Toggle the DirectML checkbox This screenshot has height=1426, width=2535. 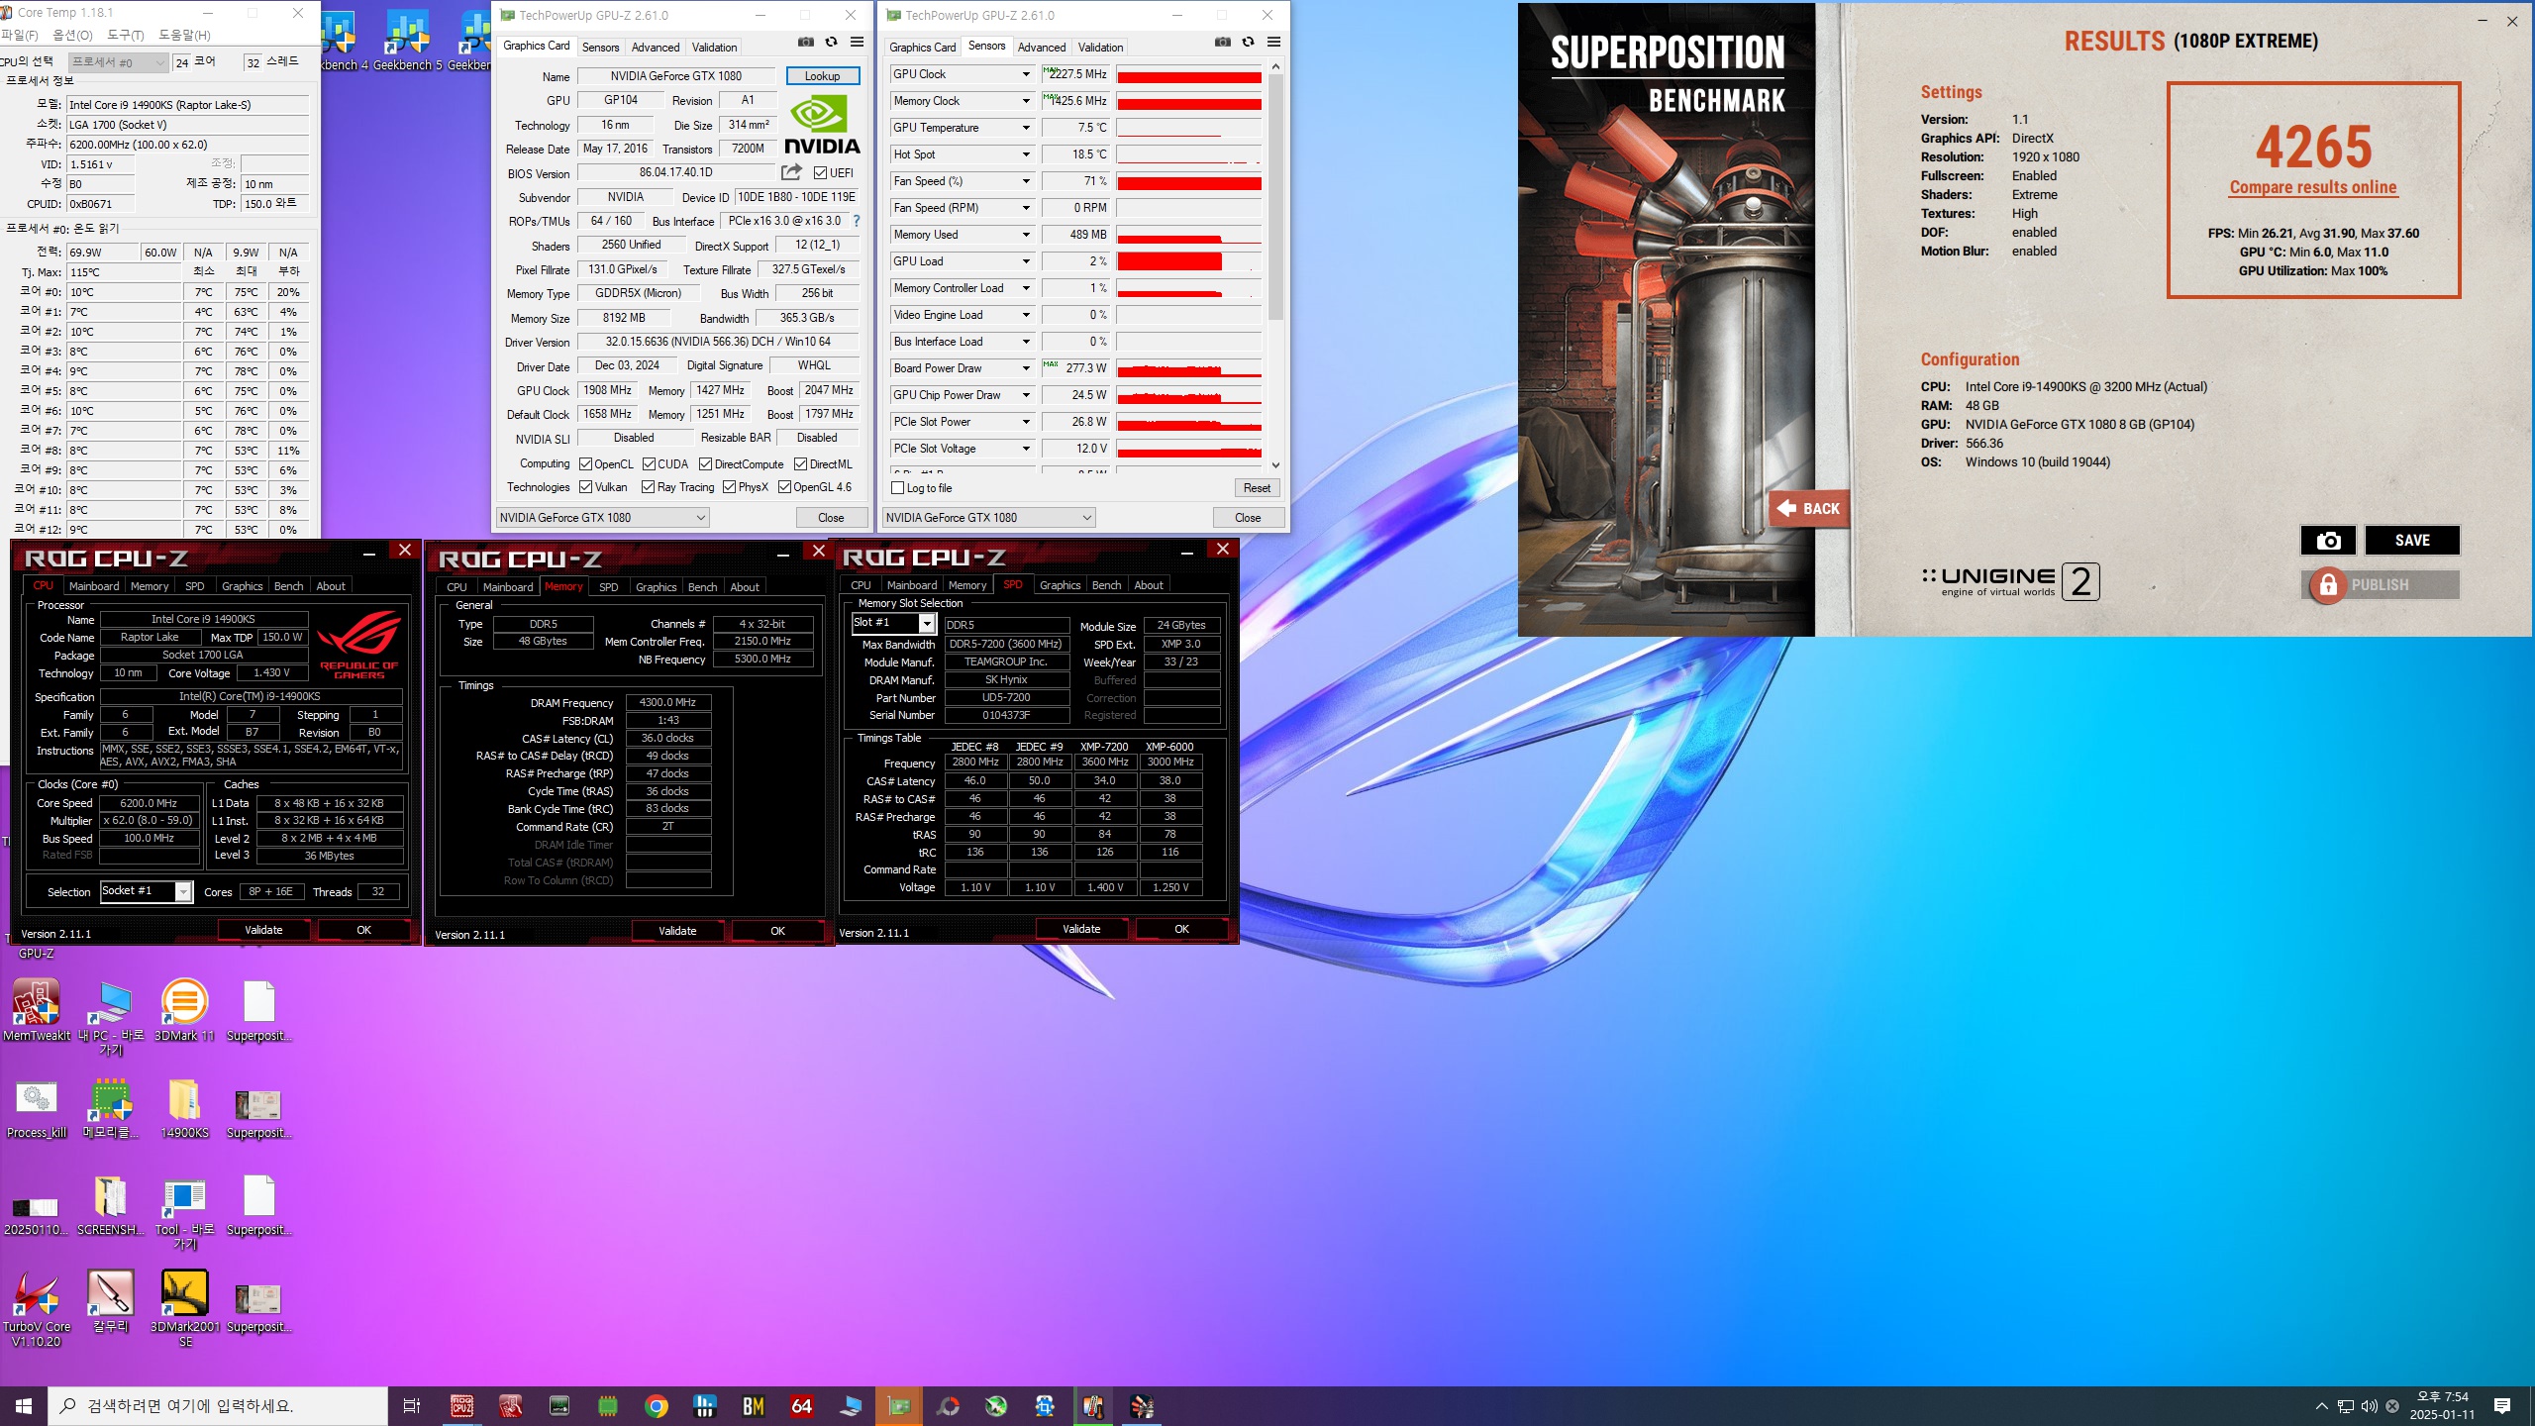click(x=800, y=464)
